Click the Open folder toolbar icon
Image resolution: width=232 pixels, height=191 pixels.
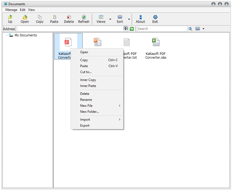click(x=25, y=17)
